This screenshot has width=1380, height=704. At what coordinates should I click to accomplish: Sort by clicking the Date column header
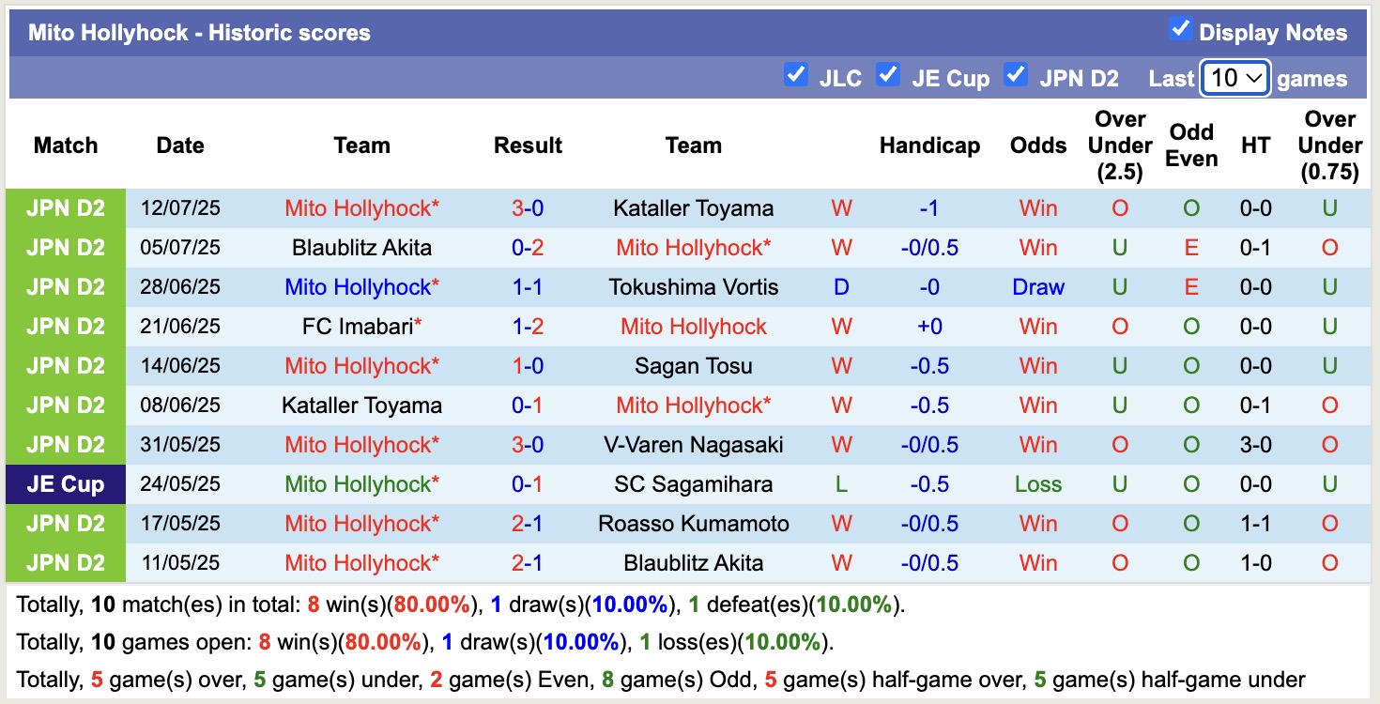click(179, 145)
